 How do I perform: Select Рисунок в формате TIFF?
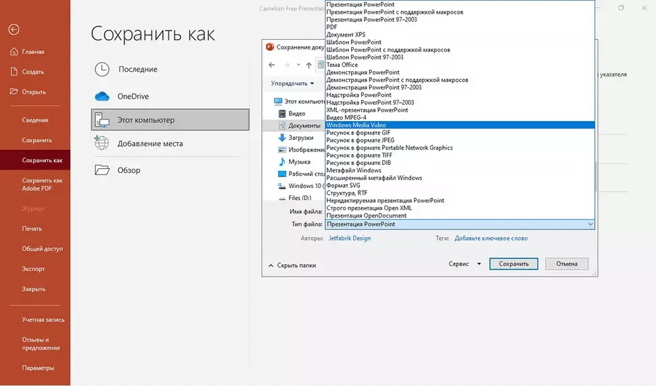tap(460, 155)
